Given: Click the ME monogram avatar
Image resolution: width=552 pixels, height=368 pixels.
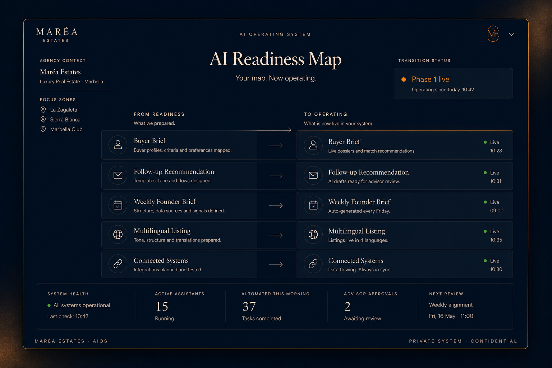Looking at the screenshot, I should click(493, 34).
